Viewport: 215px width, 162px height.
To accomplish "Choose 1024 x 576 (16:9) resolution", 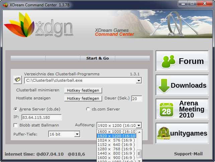I will [117, 140].
